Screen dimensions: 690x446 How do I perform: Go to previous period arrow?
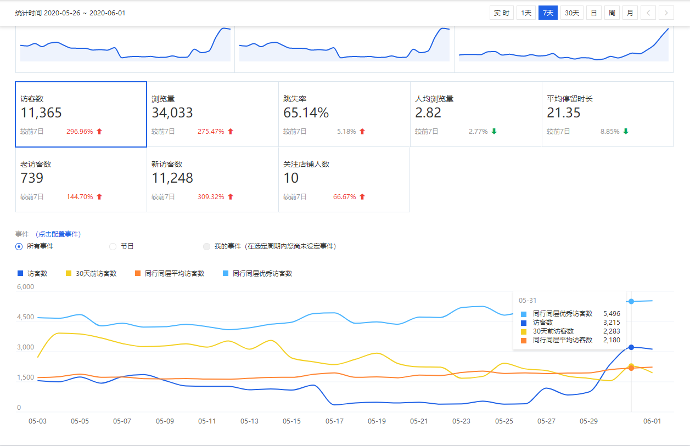648,13
